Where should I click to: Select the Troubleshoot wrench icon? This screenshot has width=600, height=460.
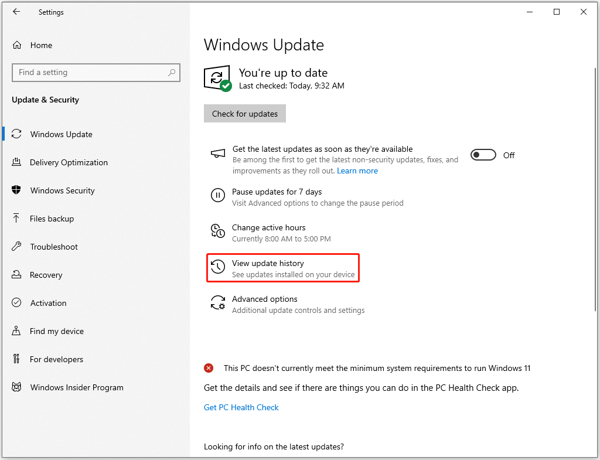coord(18,247)
